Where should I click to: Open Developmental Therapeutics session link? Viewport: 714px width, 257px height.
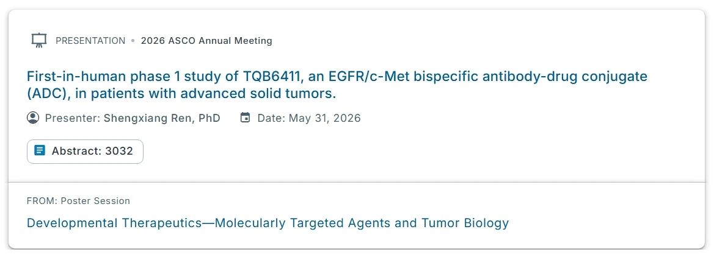coord(268,223)
